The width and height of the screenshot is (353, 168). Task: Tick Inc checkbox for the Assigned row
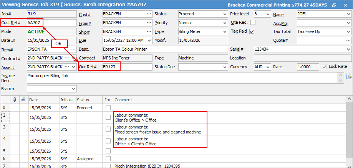(x=108, y=159)
